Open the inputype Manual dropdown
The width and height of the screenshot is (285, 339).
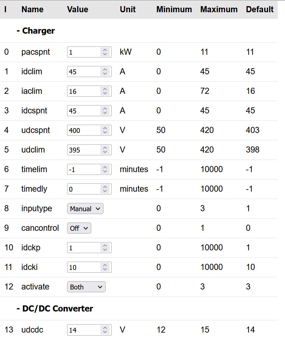pos(85,208)
